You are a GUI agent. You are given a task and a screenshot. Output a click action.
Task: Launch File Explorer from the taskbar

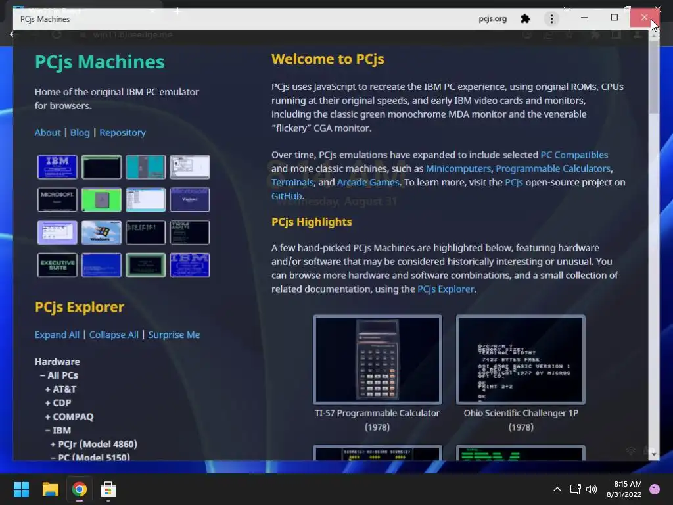50,489
